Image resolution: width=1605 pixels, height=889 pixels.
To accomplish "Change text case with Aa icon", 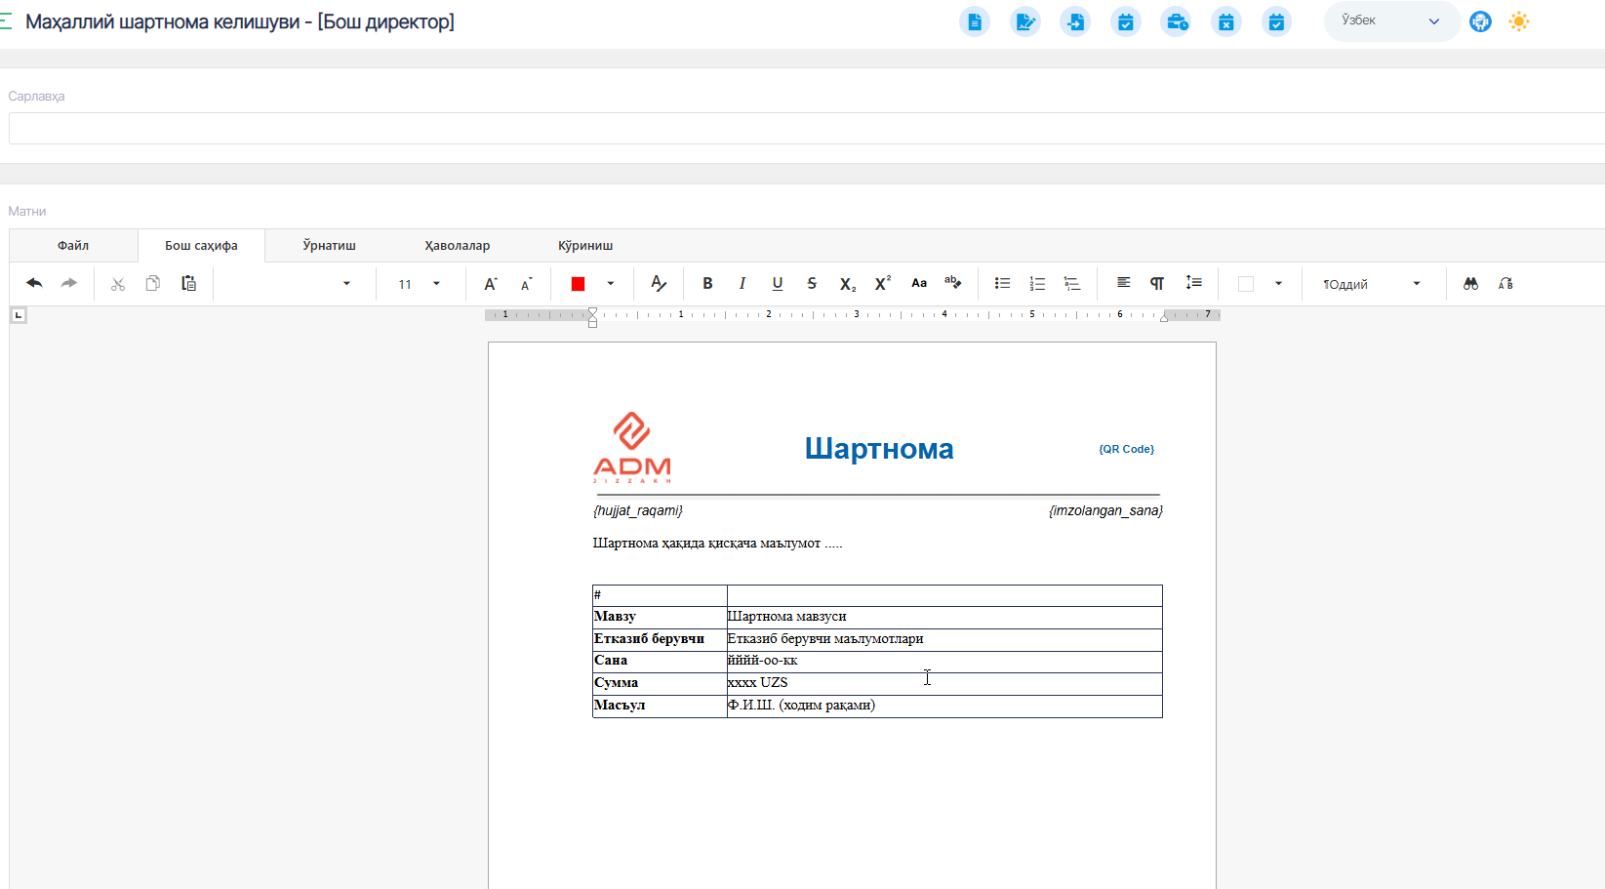I will pyautogui.click(x=919, y=284).
